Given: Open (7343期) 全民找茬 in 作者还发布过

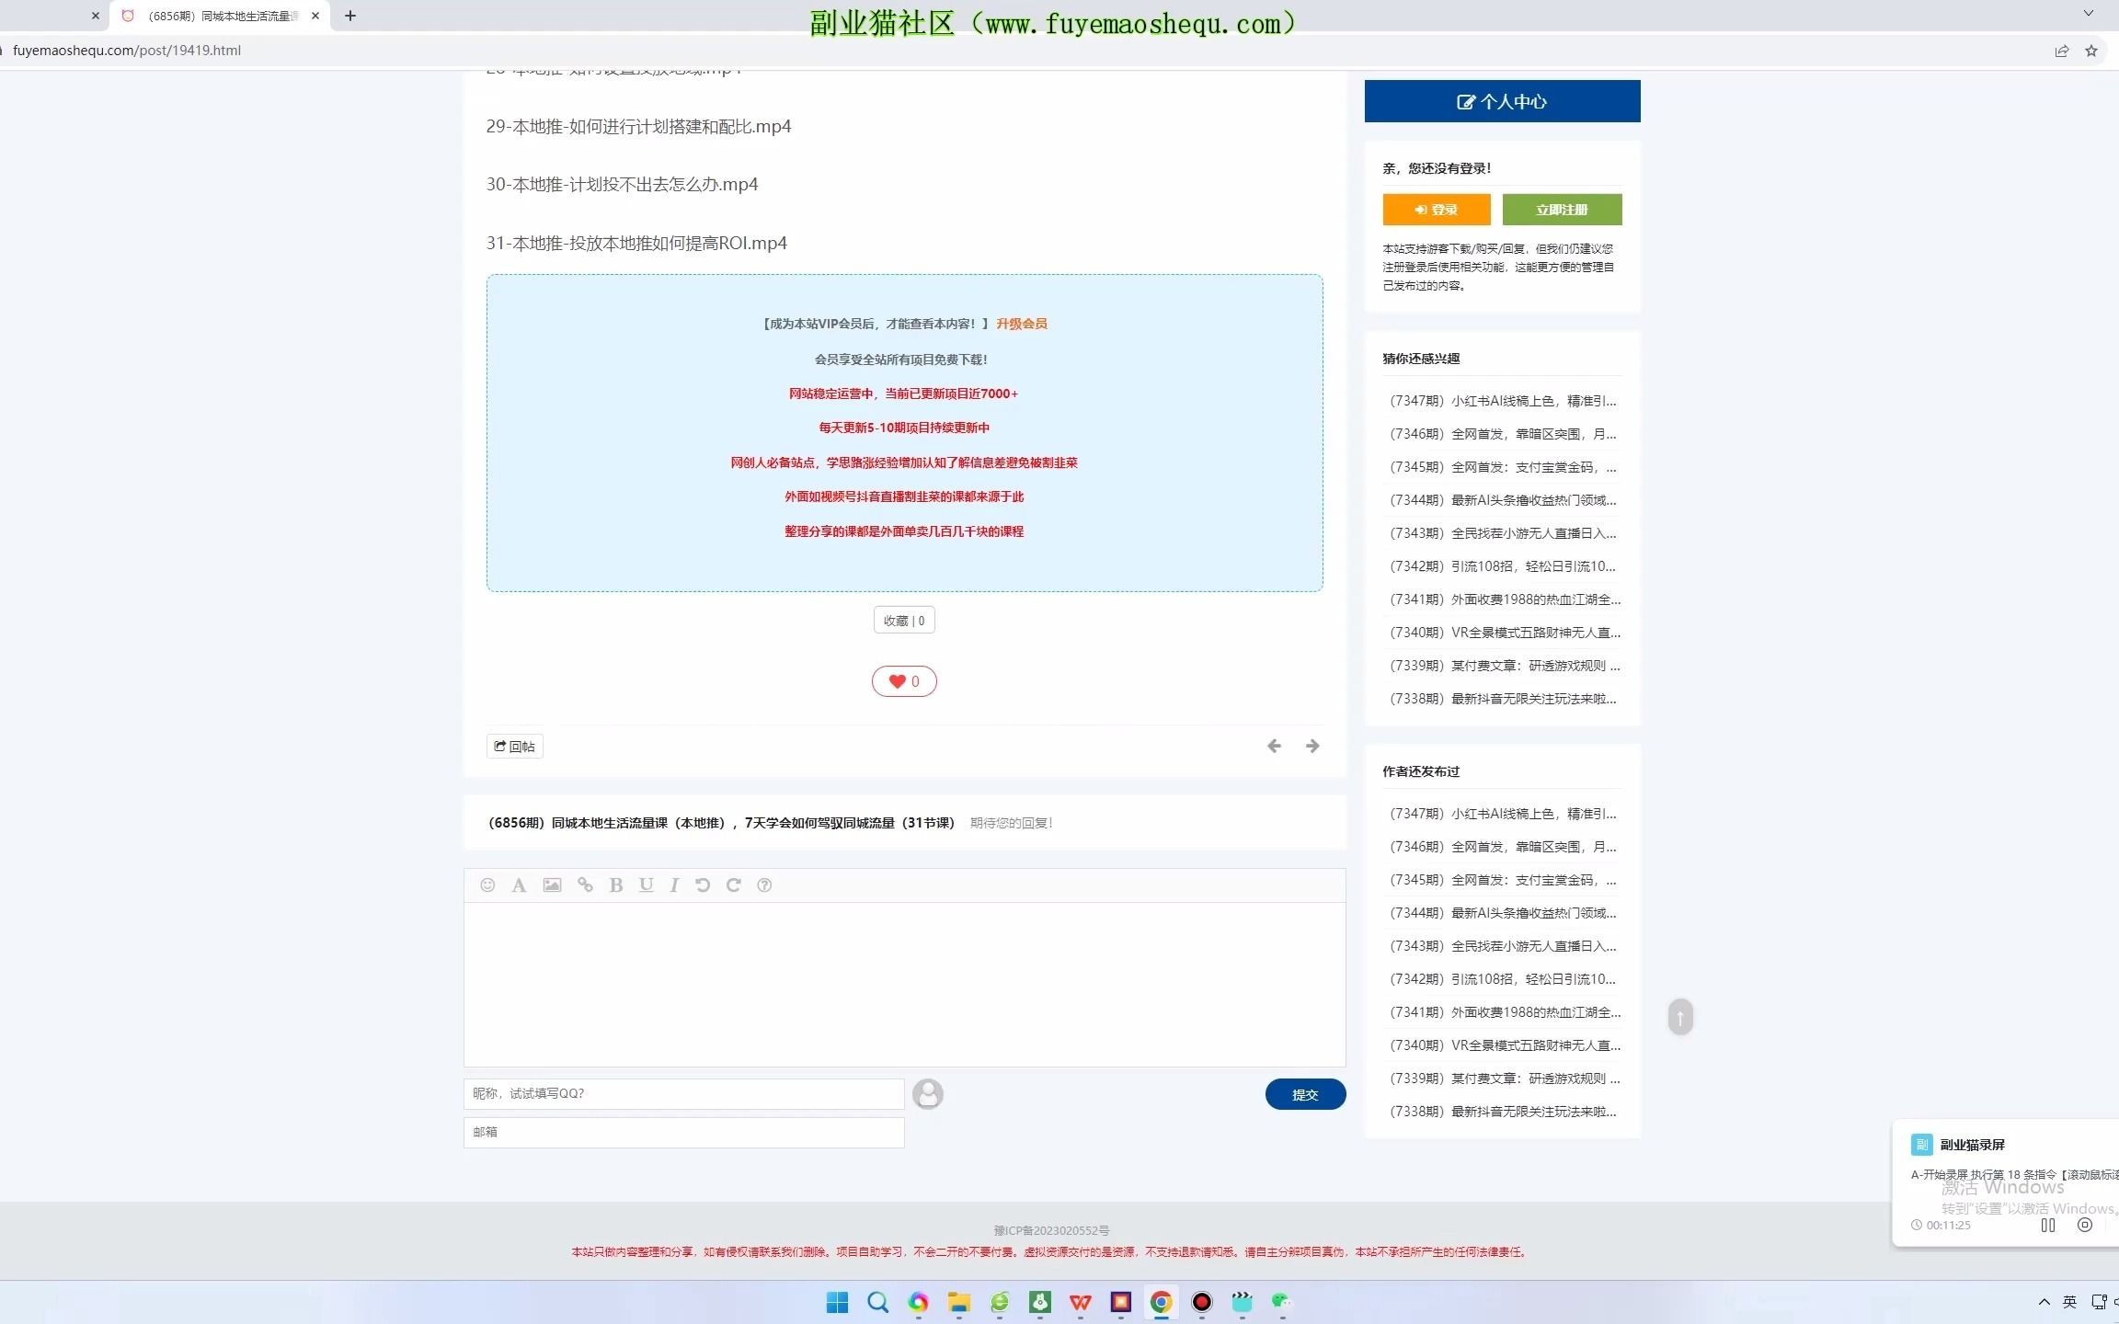Looking at the screenshot, I should pyautogui.click(x=1503, y=946).
